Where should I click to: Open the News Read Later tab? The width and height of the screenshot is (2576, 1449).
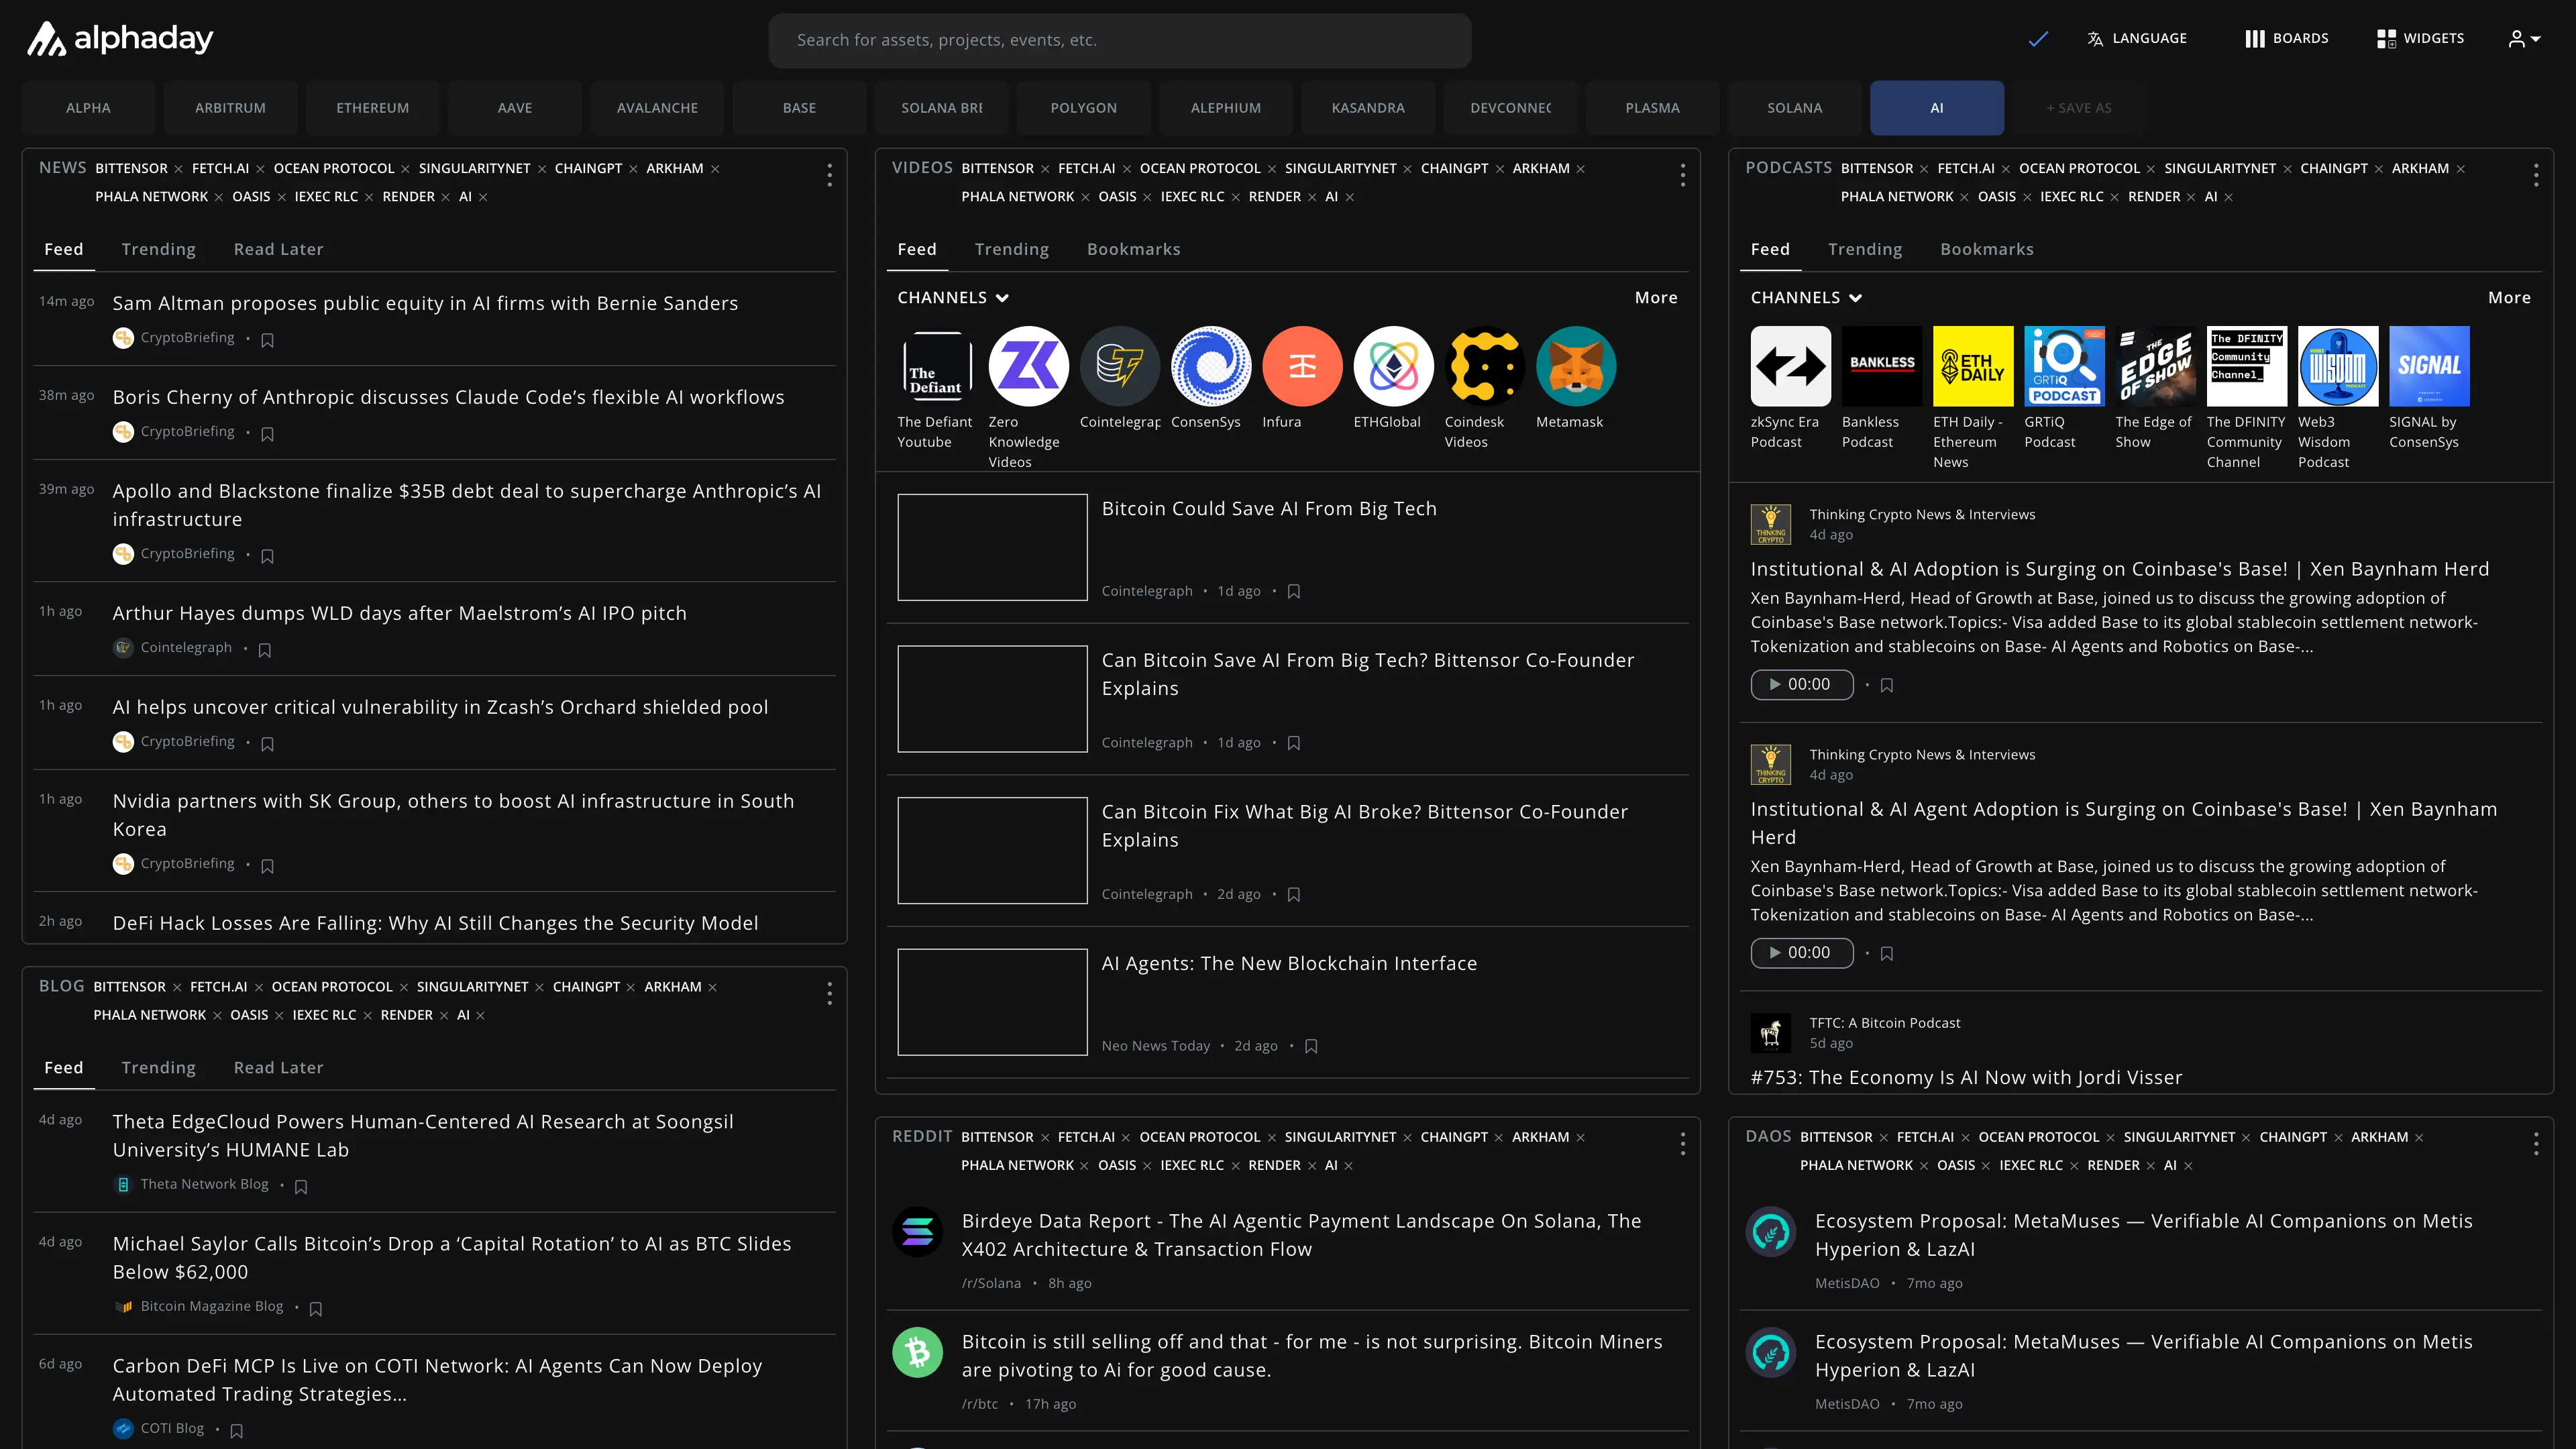(278, 249)
